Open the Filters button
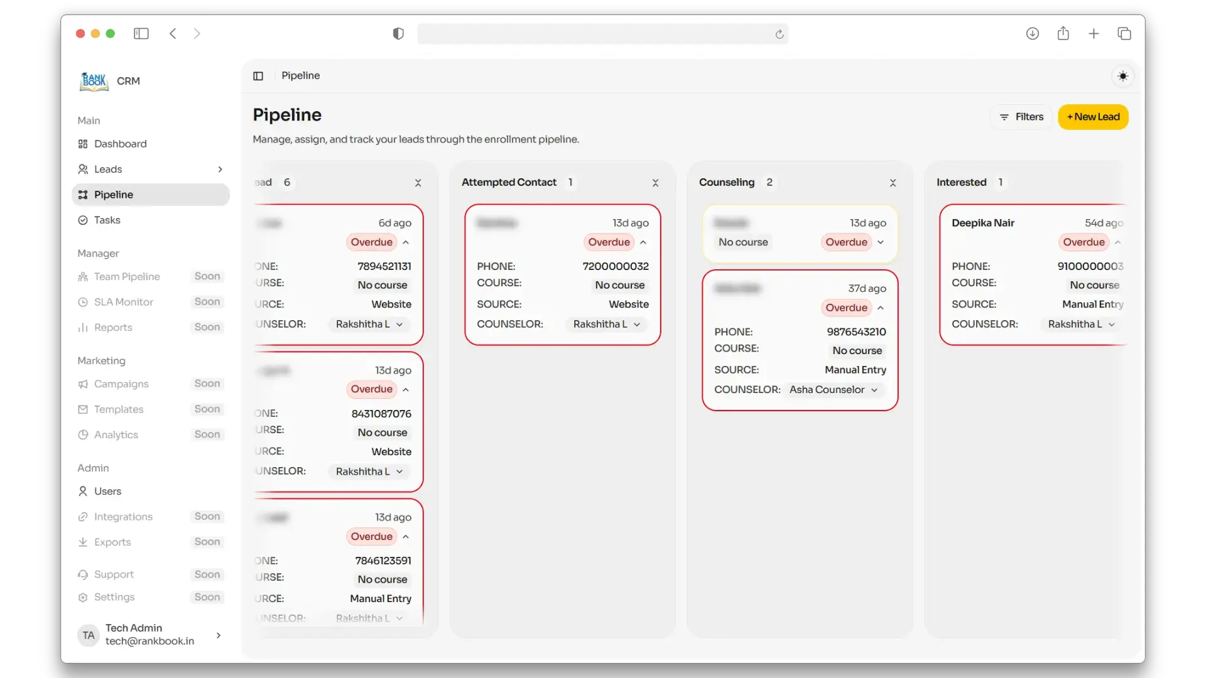Screen dimensions: 1206x678 1021,117
